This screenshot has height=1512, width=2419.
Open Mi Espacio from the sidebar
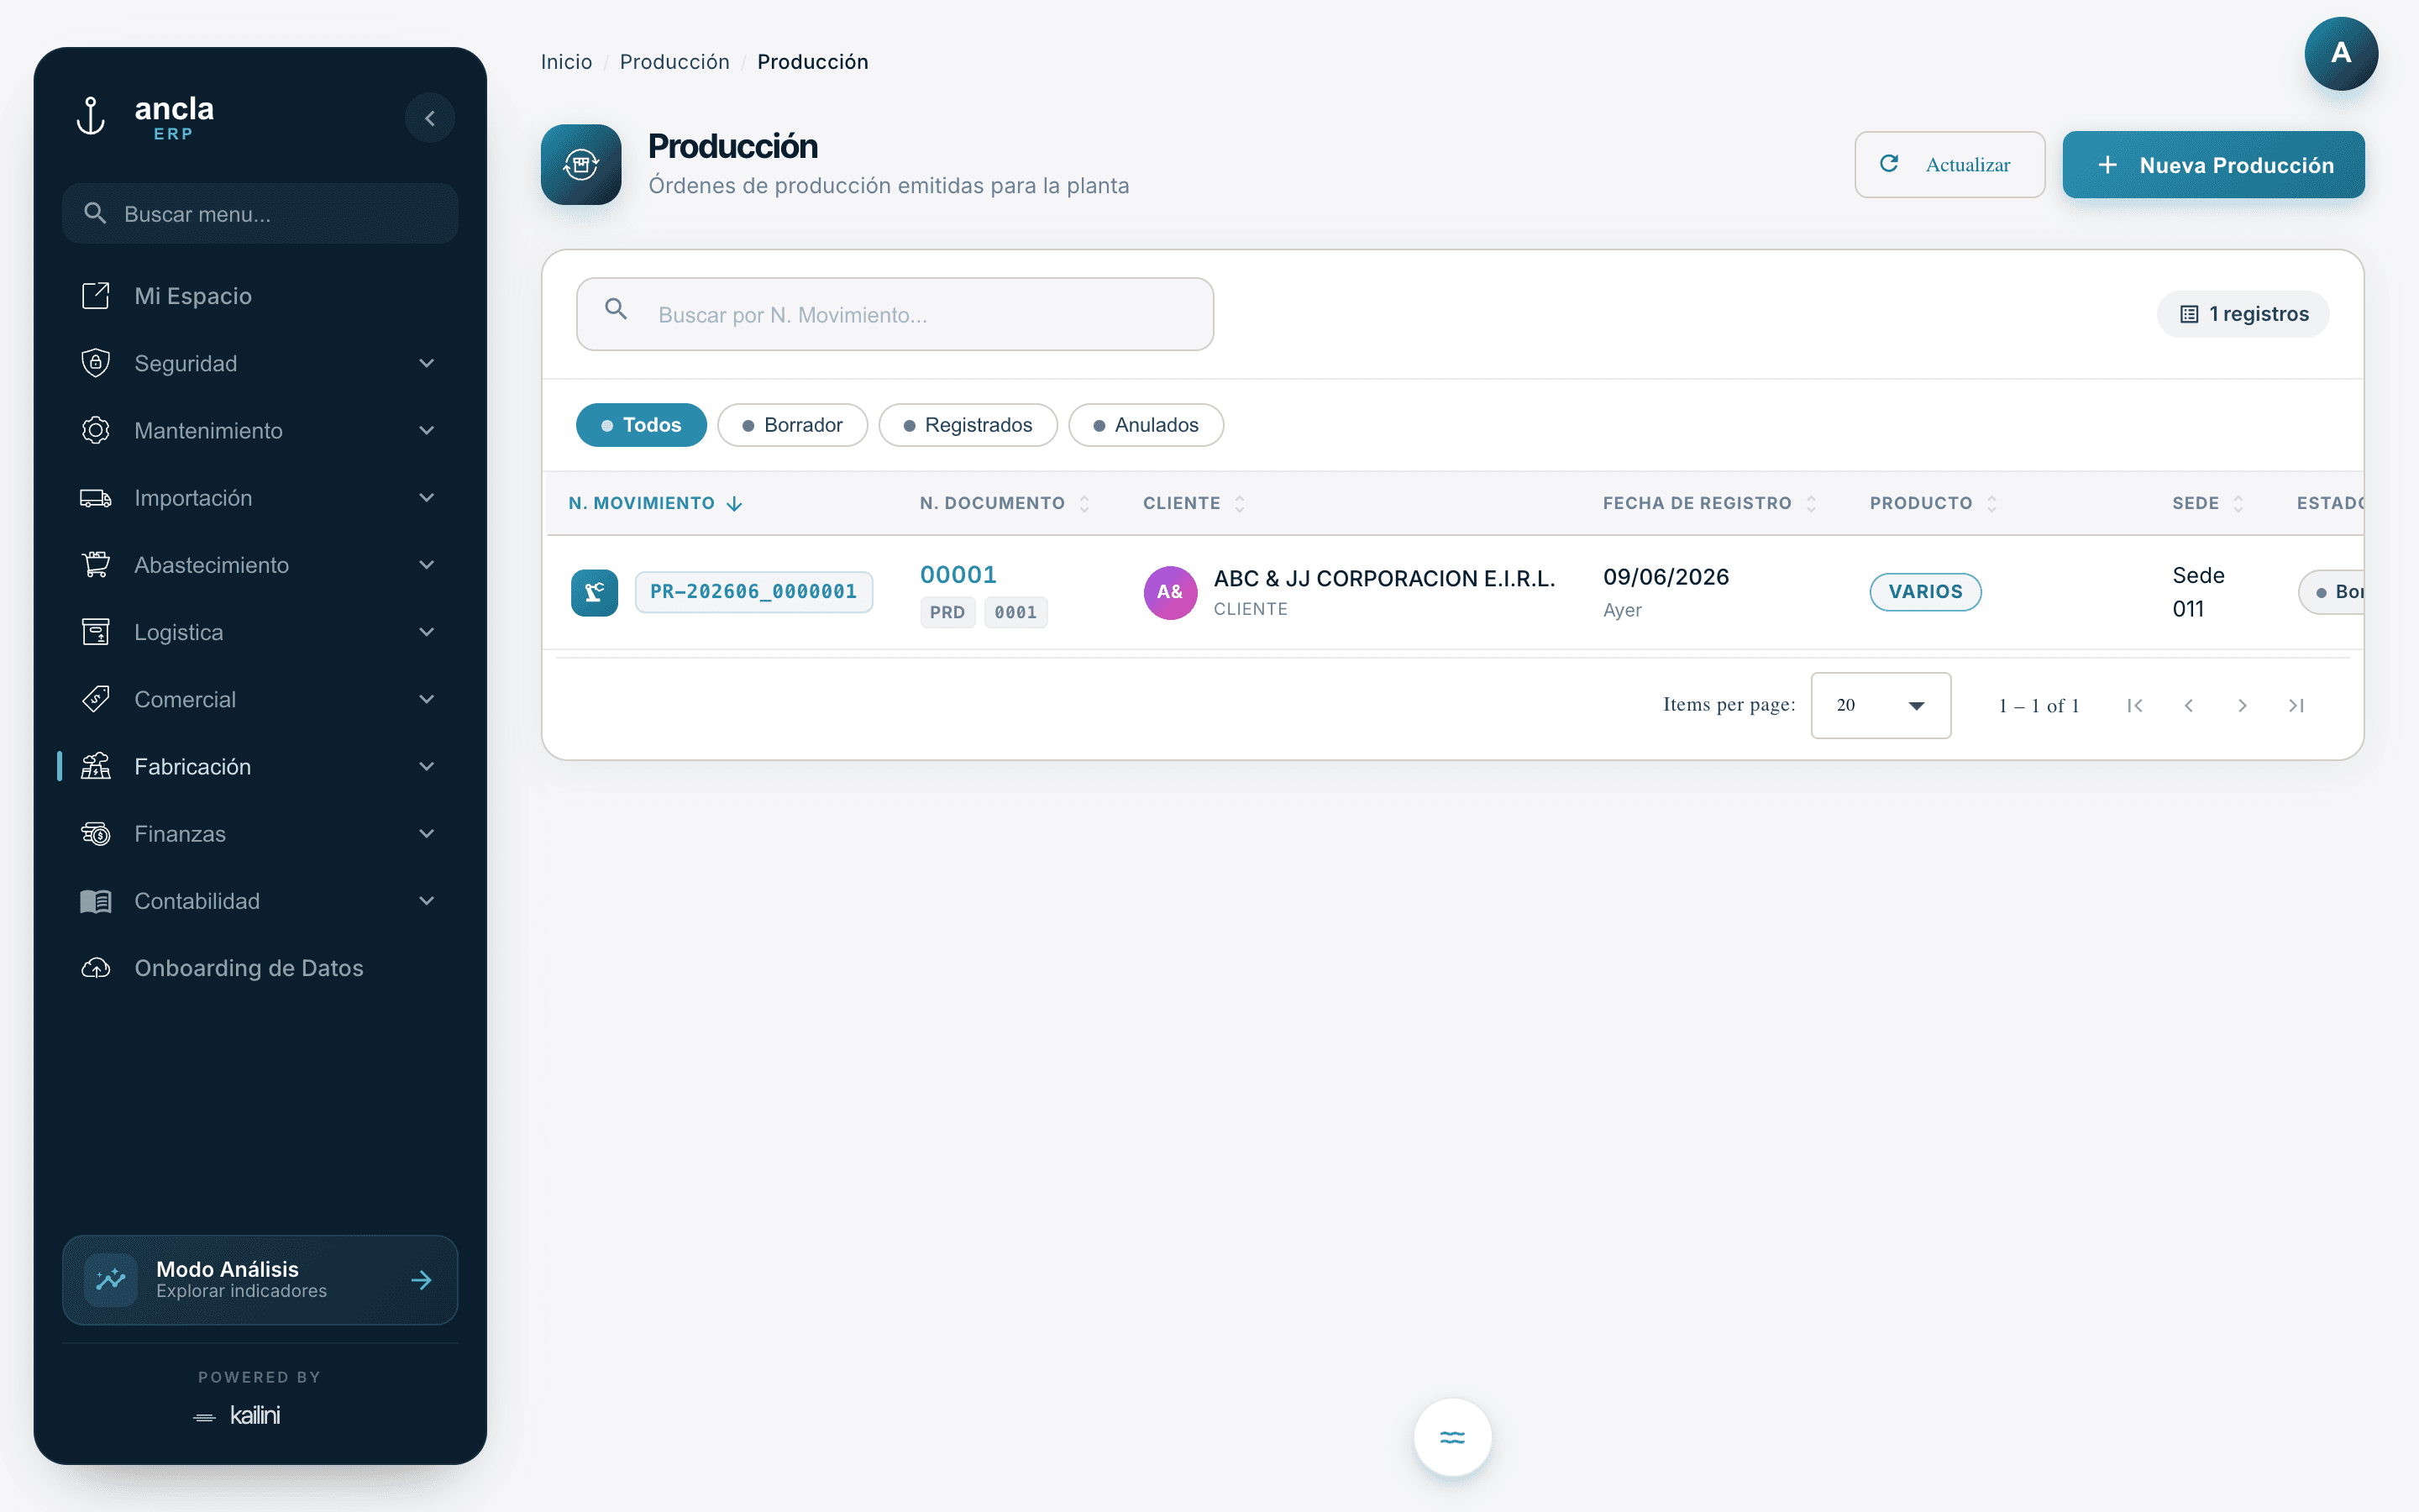(260, 296)
